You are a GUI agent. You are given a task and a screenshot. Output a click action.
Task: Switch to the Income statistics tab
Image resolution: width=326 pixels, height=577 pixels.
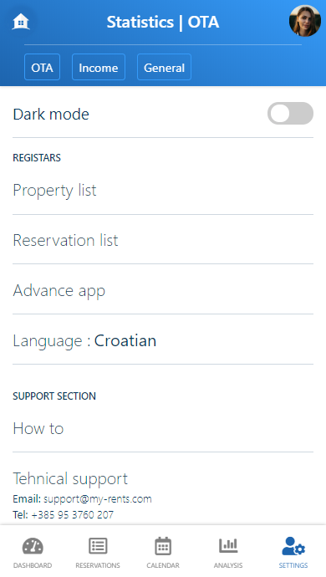[x=99, y=67]
